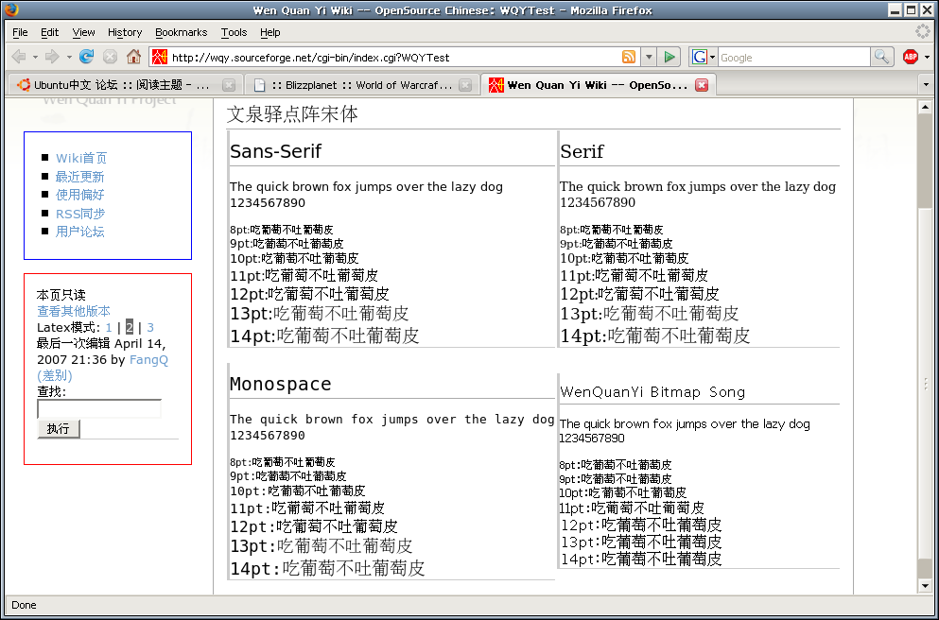The width and height of the screenshot is (939, 620).
Task: Click the Firefox throbber activity icon
Action: [x=923, y=32]
